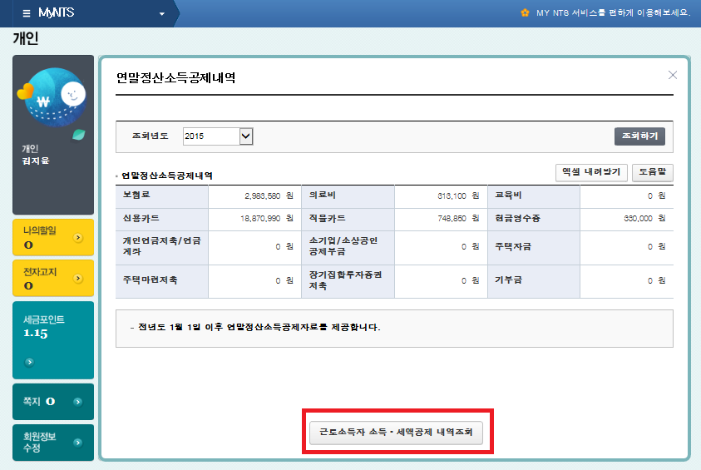Image resolution: width=701 pixels, height=470 pixels.
Task: Click the 신용카드 amount cell
Action: click(254, 219)
